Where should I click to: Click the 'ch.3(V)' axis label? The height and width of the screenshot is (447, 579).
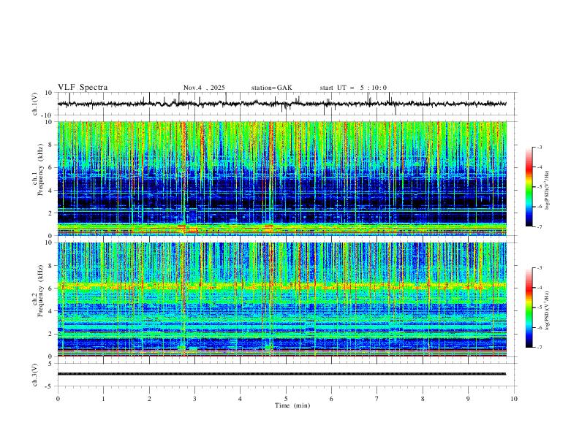[x=35, y=375]
